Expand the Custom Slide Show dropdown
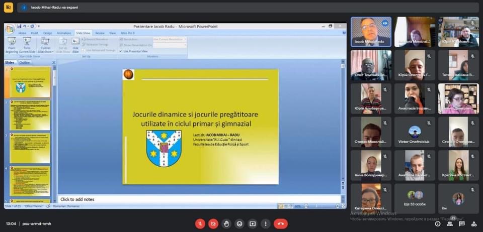 45,45
